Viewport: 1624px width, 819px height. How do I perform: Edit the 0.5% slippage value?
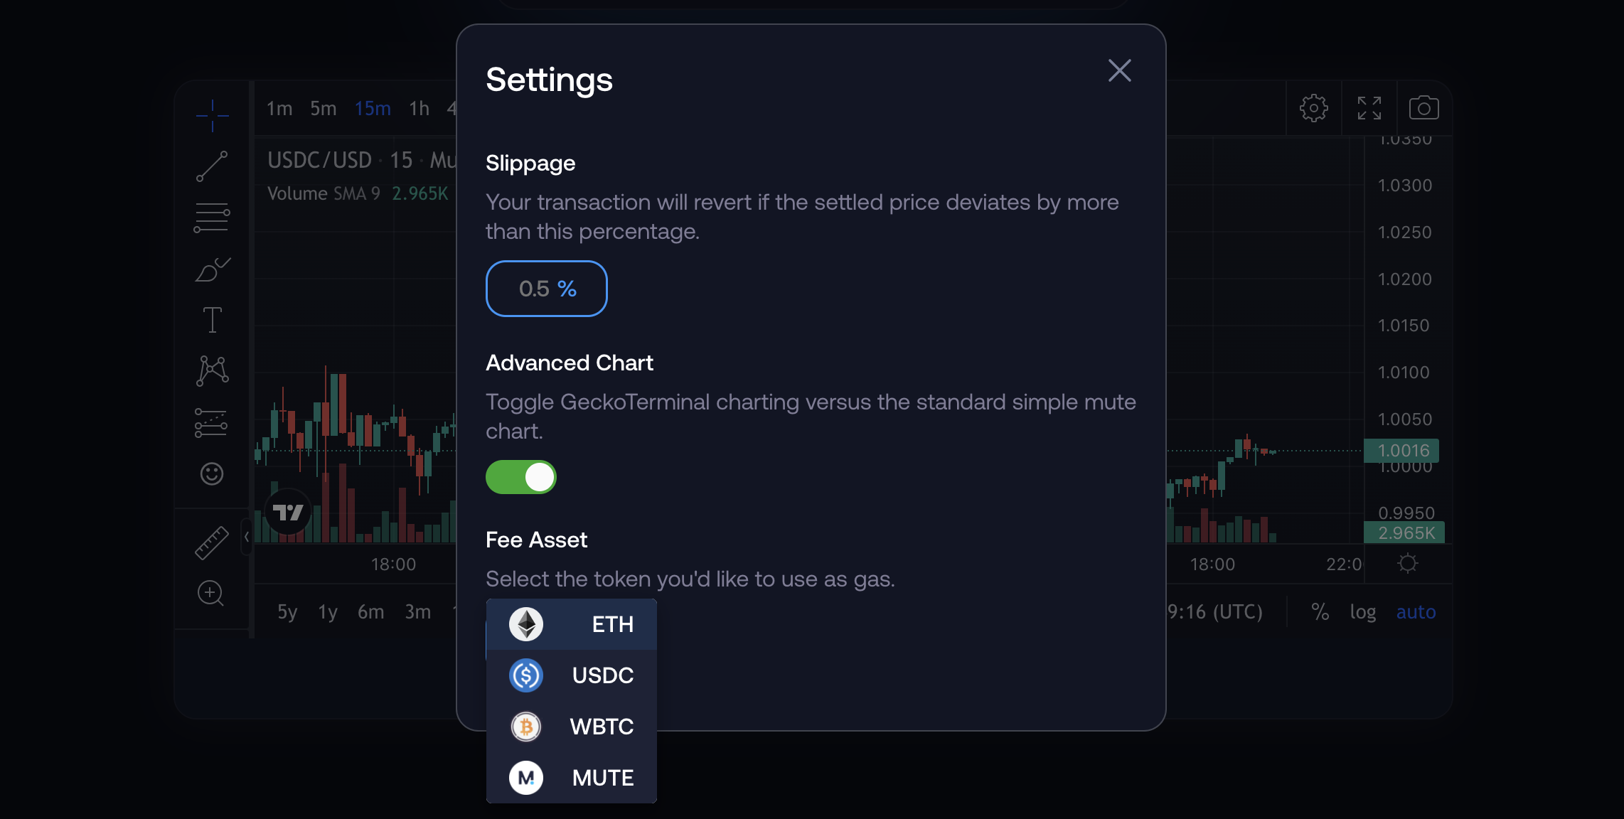pyautogui.click(x=546, y=289)
